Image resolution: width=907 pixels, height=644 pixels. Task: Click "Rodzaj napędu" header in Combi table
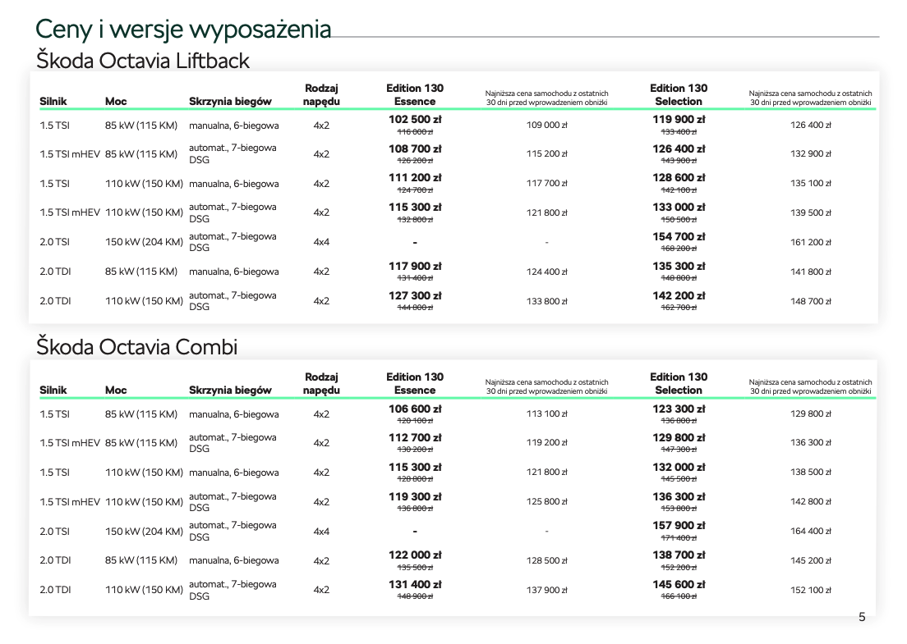(321, 384)
